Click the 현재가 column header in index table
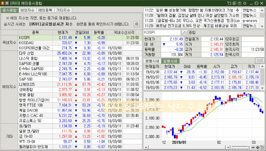The width and height of the screenshot is (266, 151). (x=63, y=32)
